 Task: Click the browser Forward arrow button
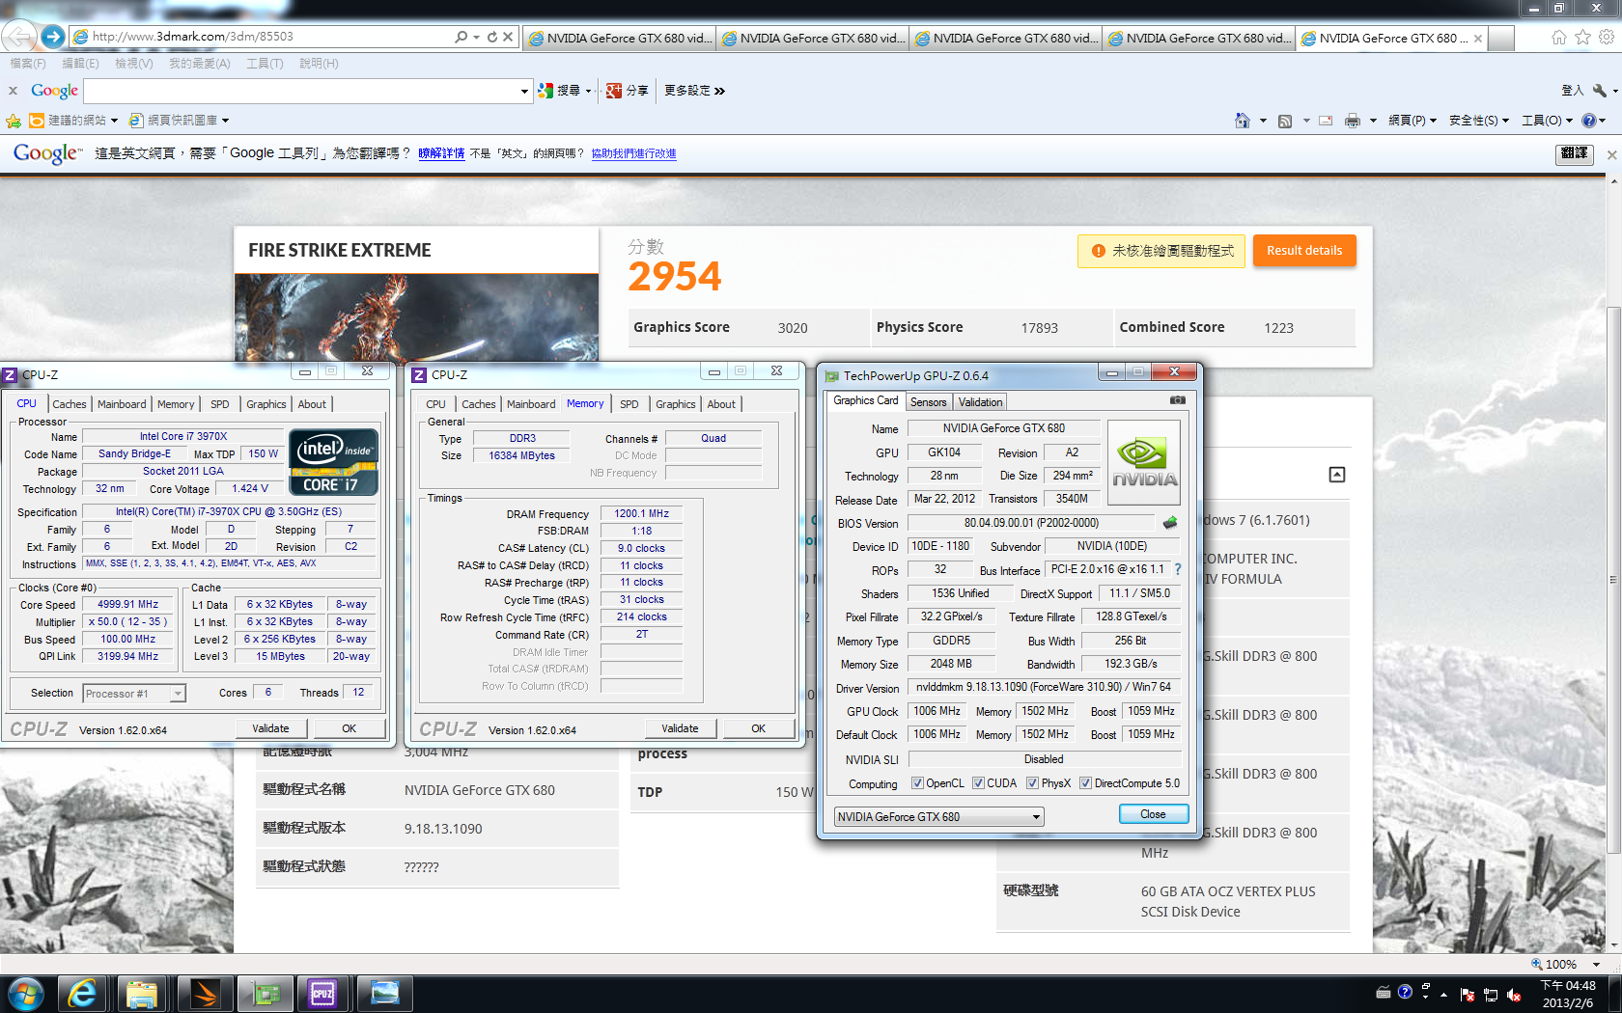(53, 37)
